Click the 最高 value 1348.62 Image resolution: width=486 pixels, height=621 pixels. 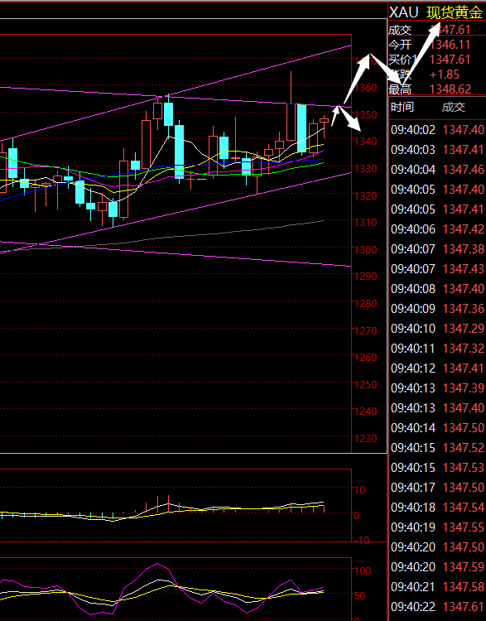[450, 89]
